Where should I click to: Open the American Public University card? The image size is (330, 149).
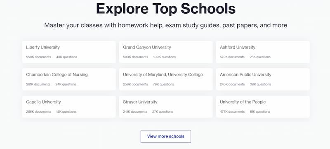[x=263, y=79]
